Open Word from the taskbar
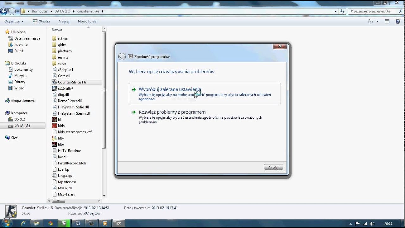 coord(78,224)
